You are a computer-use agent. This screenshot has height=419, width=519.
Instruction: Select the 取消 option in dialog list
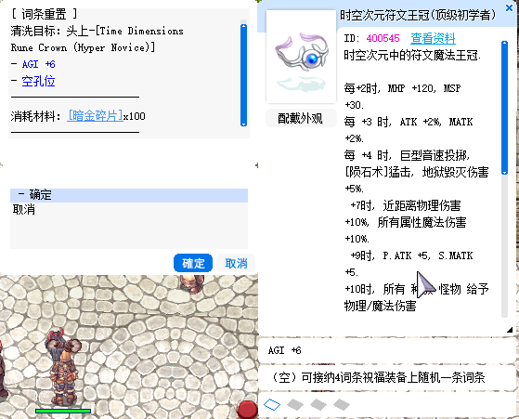[23, 209]
